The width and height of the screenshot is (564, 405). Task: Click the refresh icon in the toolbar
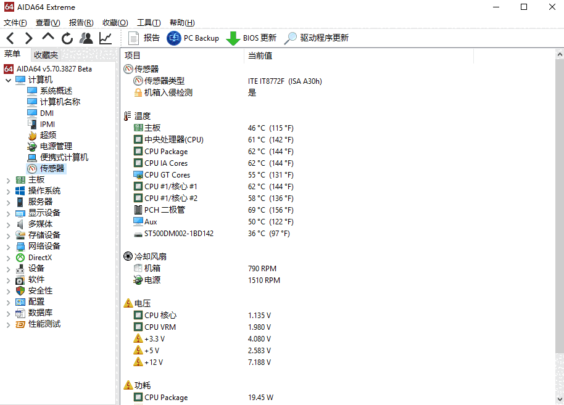[67, 38]
